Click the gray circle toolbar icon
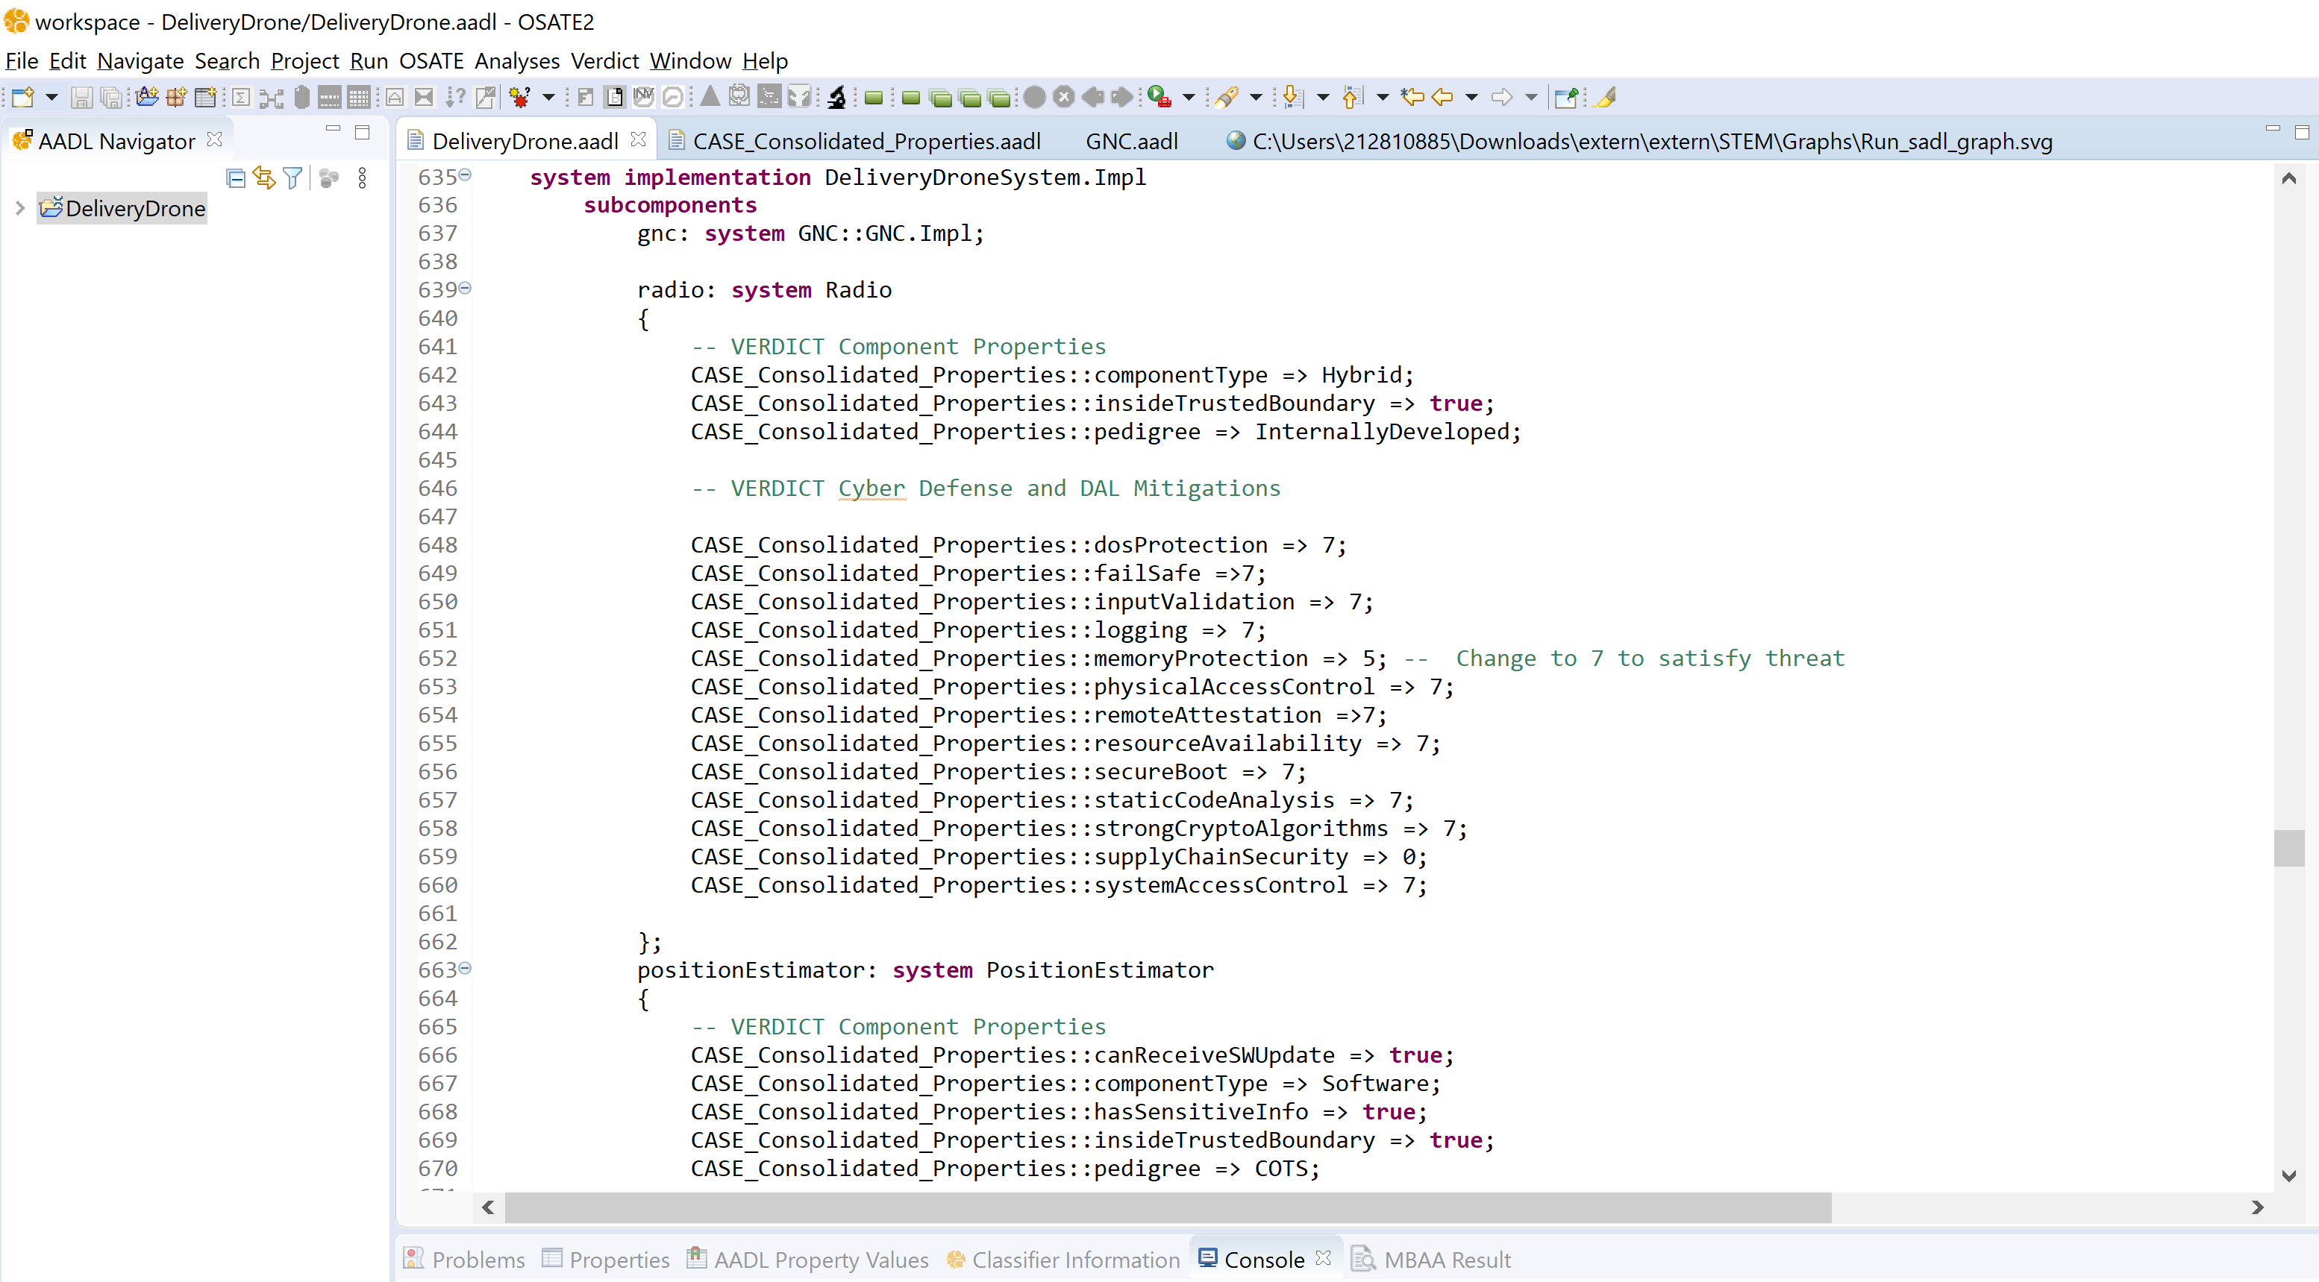 click(1034, 96)
